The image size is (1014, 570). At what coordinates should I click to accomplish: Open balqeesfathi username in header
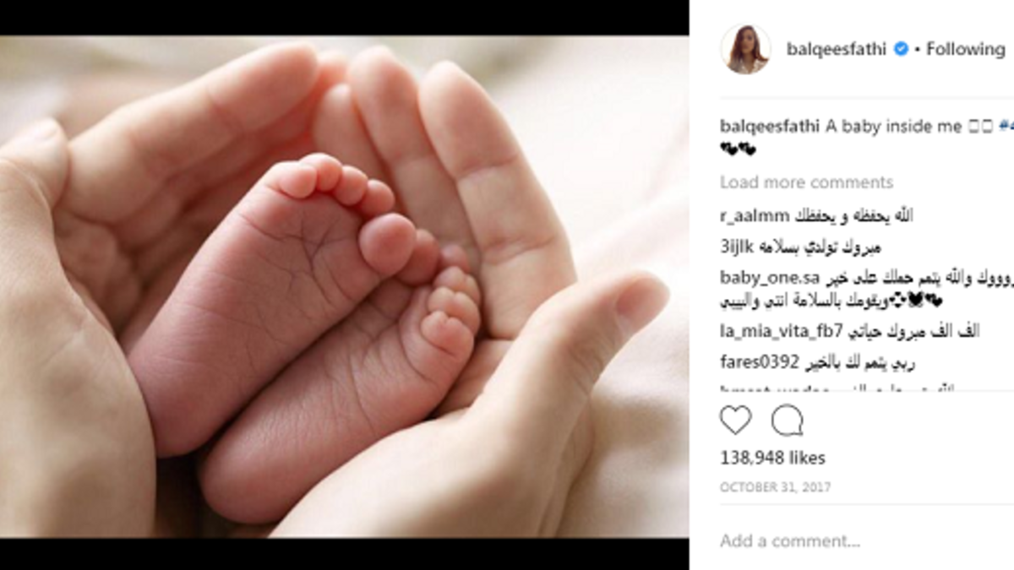tap(836, 49)
